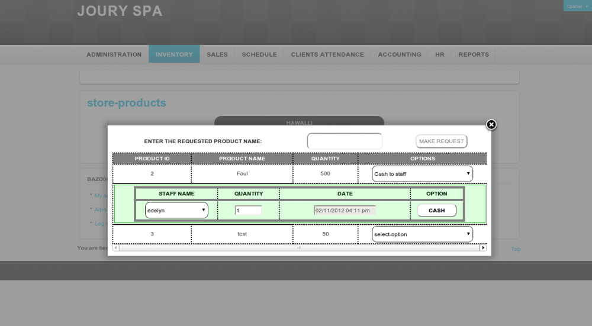592x326 pixels.
Task: Go to the Schedule section
Action: tap(259, 54)
